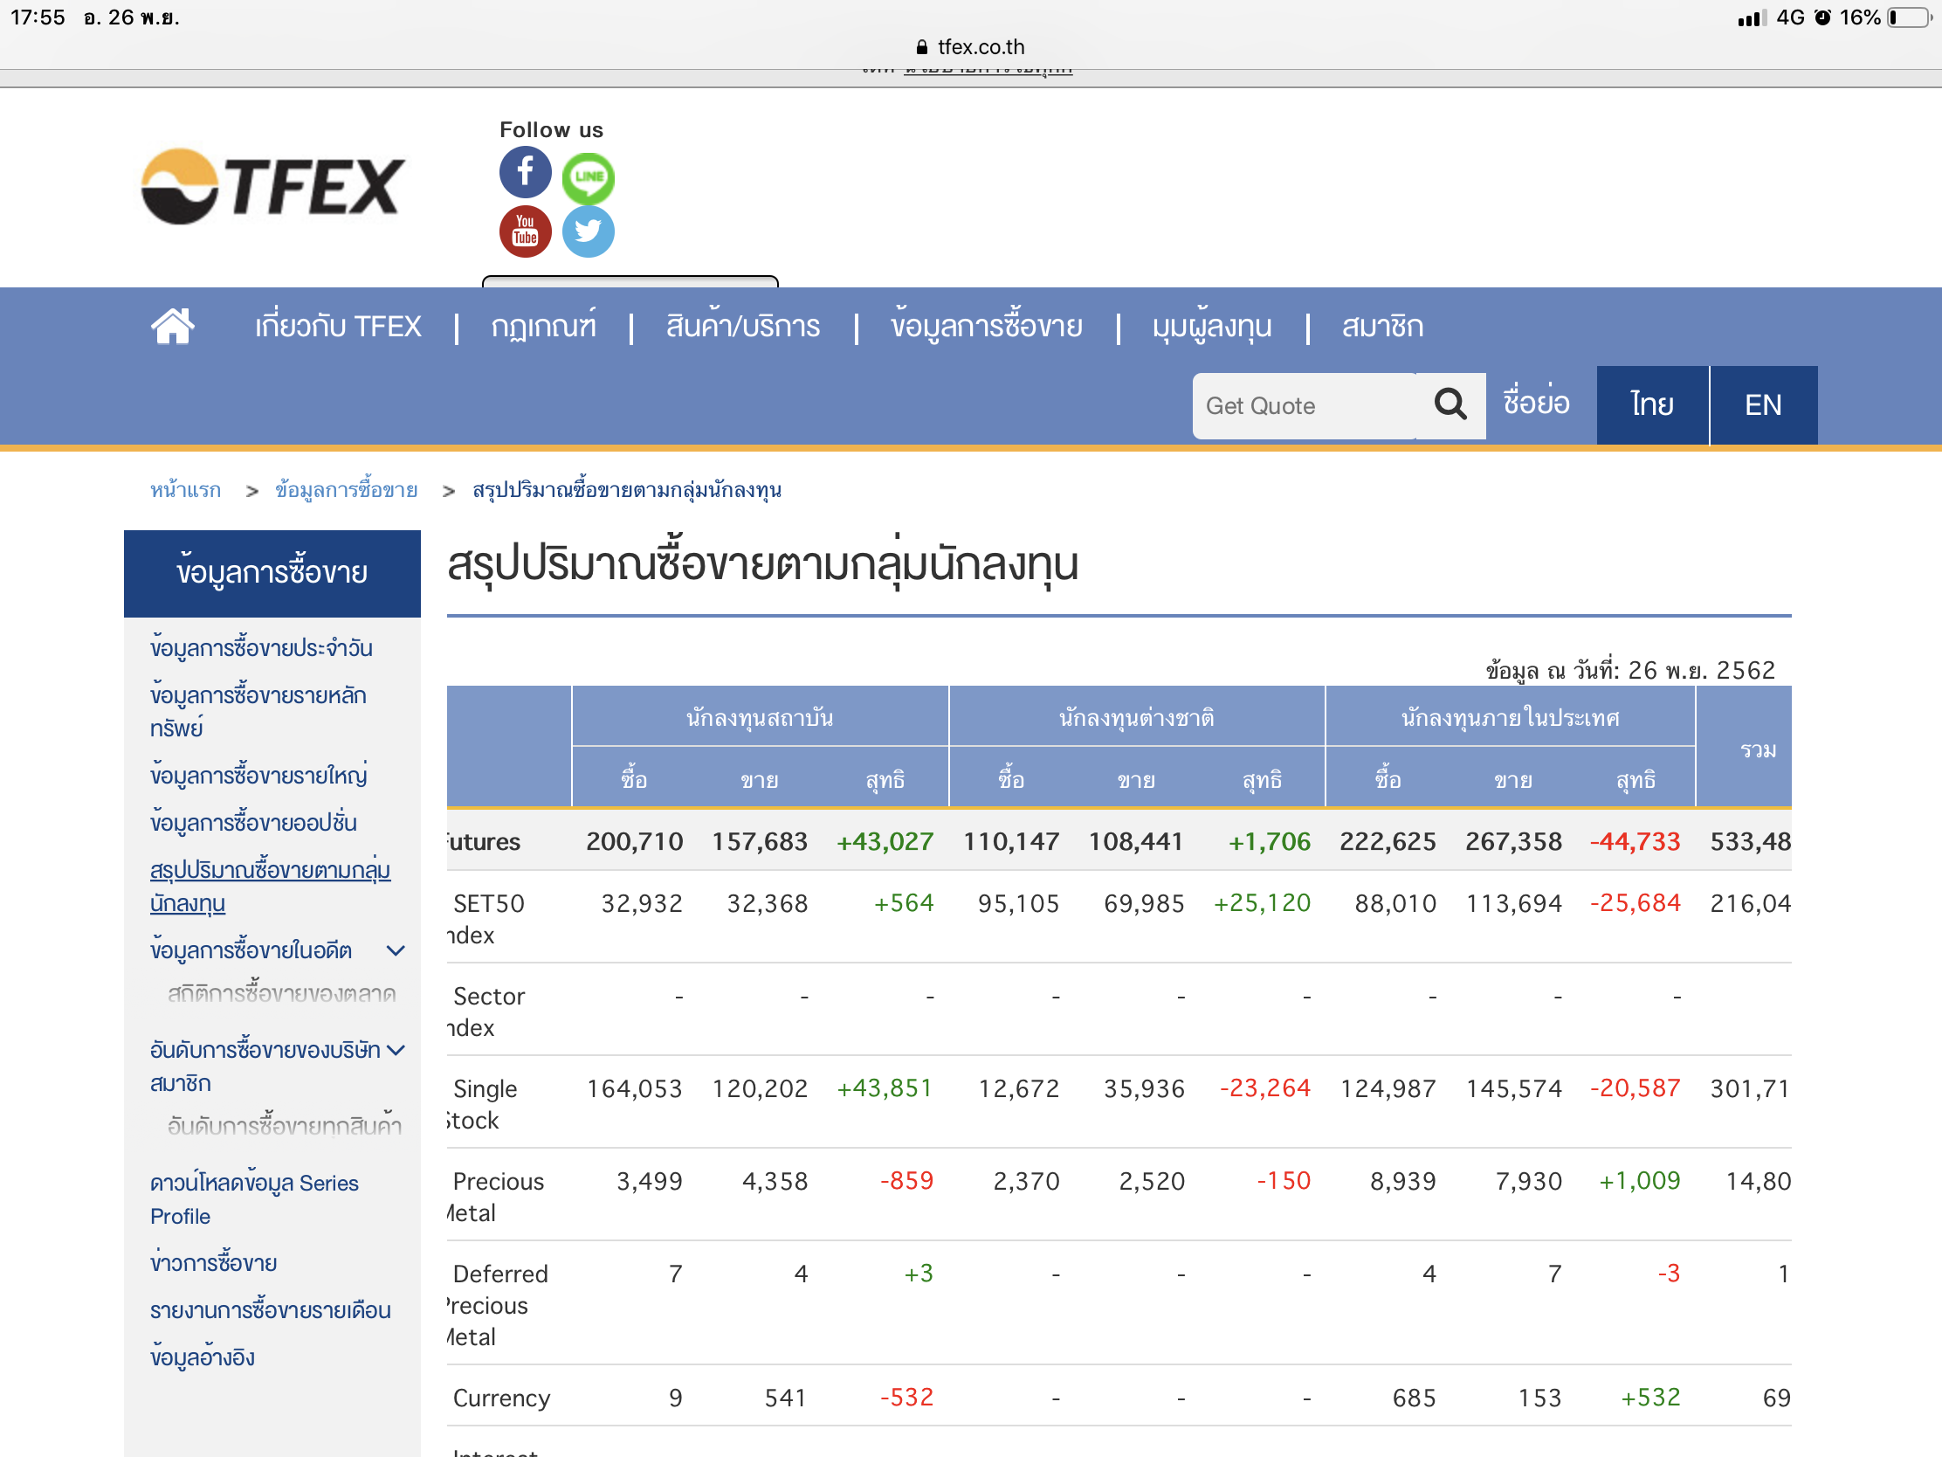
Task: Switch site language to EN
Action: tap(1762, 405)
